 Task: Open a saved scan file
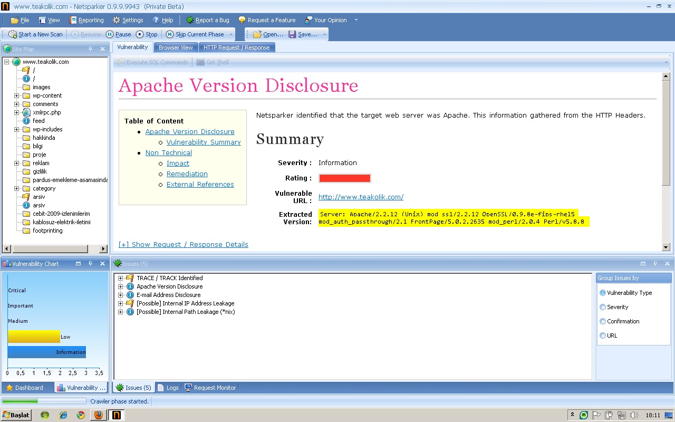268,34
